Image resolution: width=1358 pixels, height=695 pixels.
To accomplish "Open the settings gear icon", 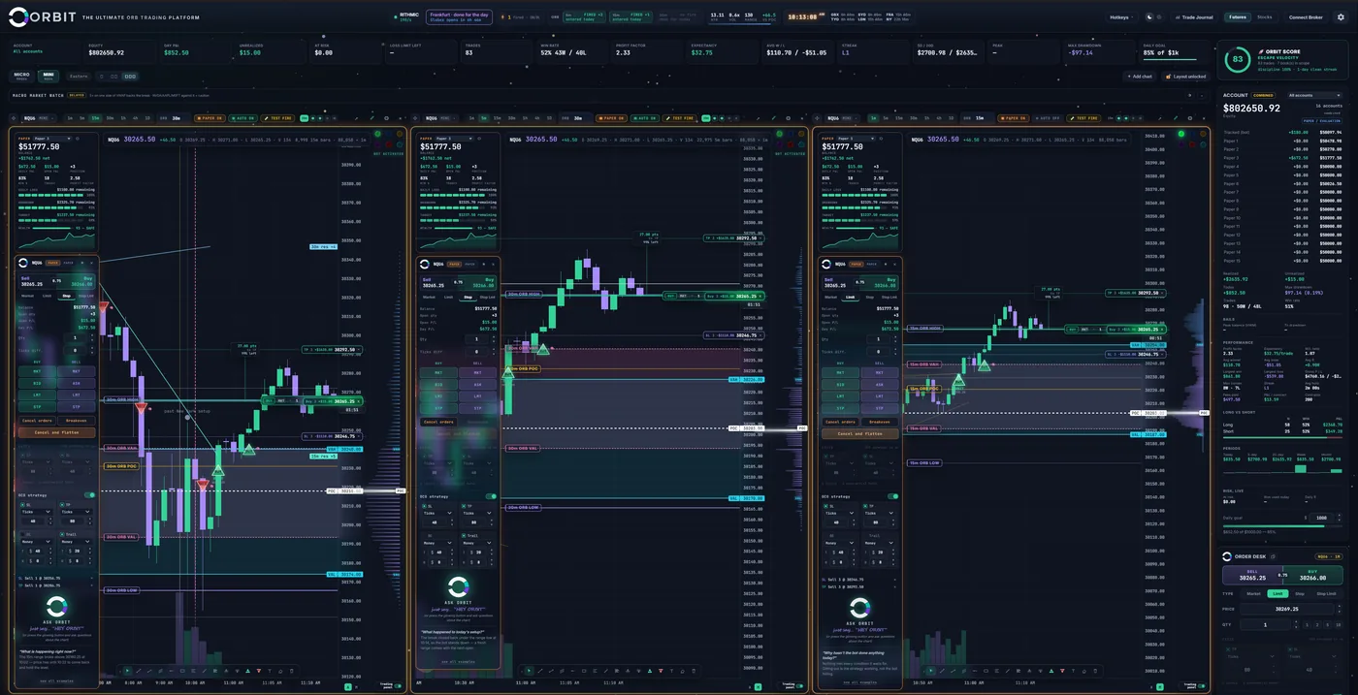I will pyautogui.click(x=1341, y=17).
